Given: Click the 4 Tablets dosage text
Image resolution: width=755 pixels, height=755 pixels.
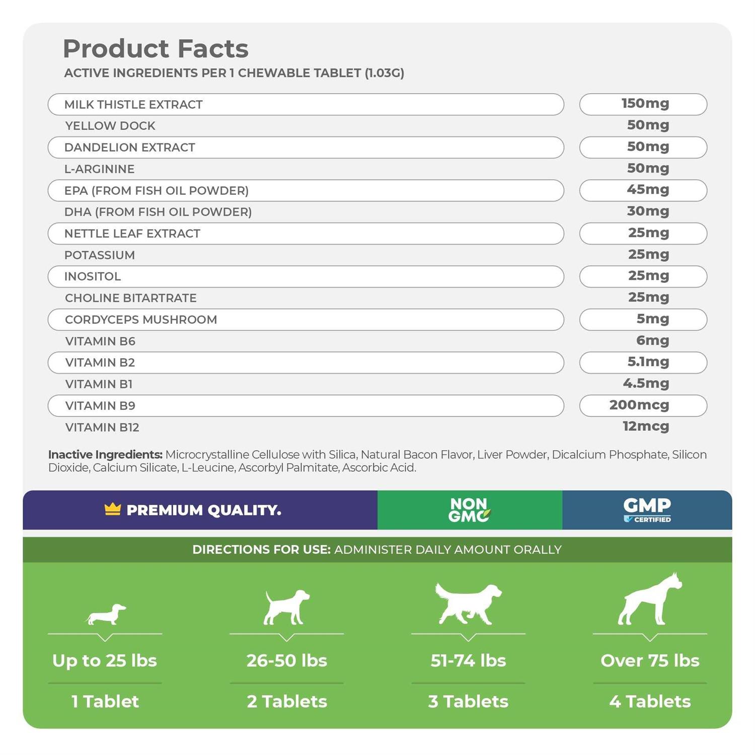Looking at the screenshot, I should click(650, 701).
